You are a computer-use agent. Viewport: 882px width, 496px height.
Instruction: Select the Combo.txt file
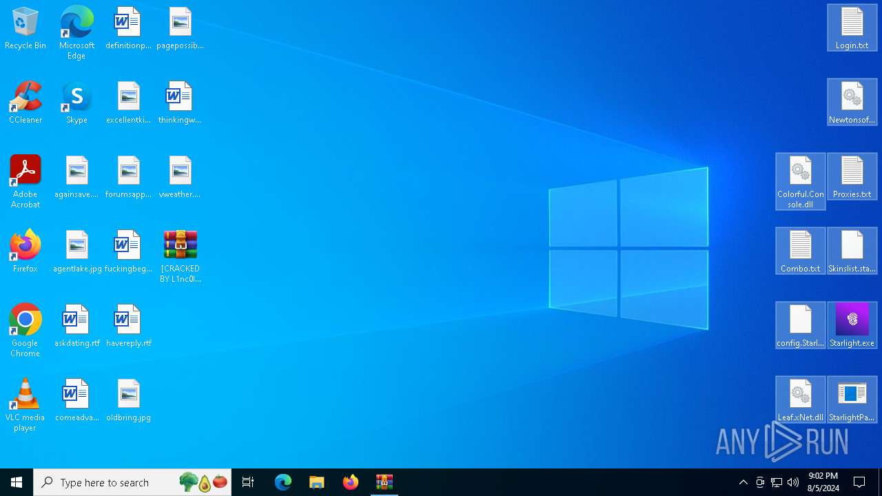click(x=801, y=251)
